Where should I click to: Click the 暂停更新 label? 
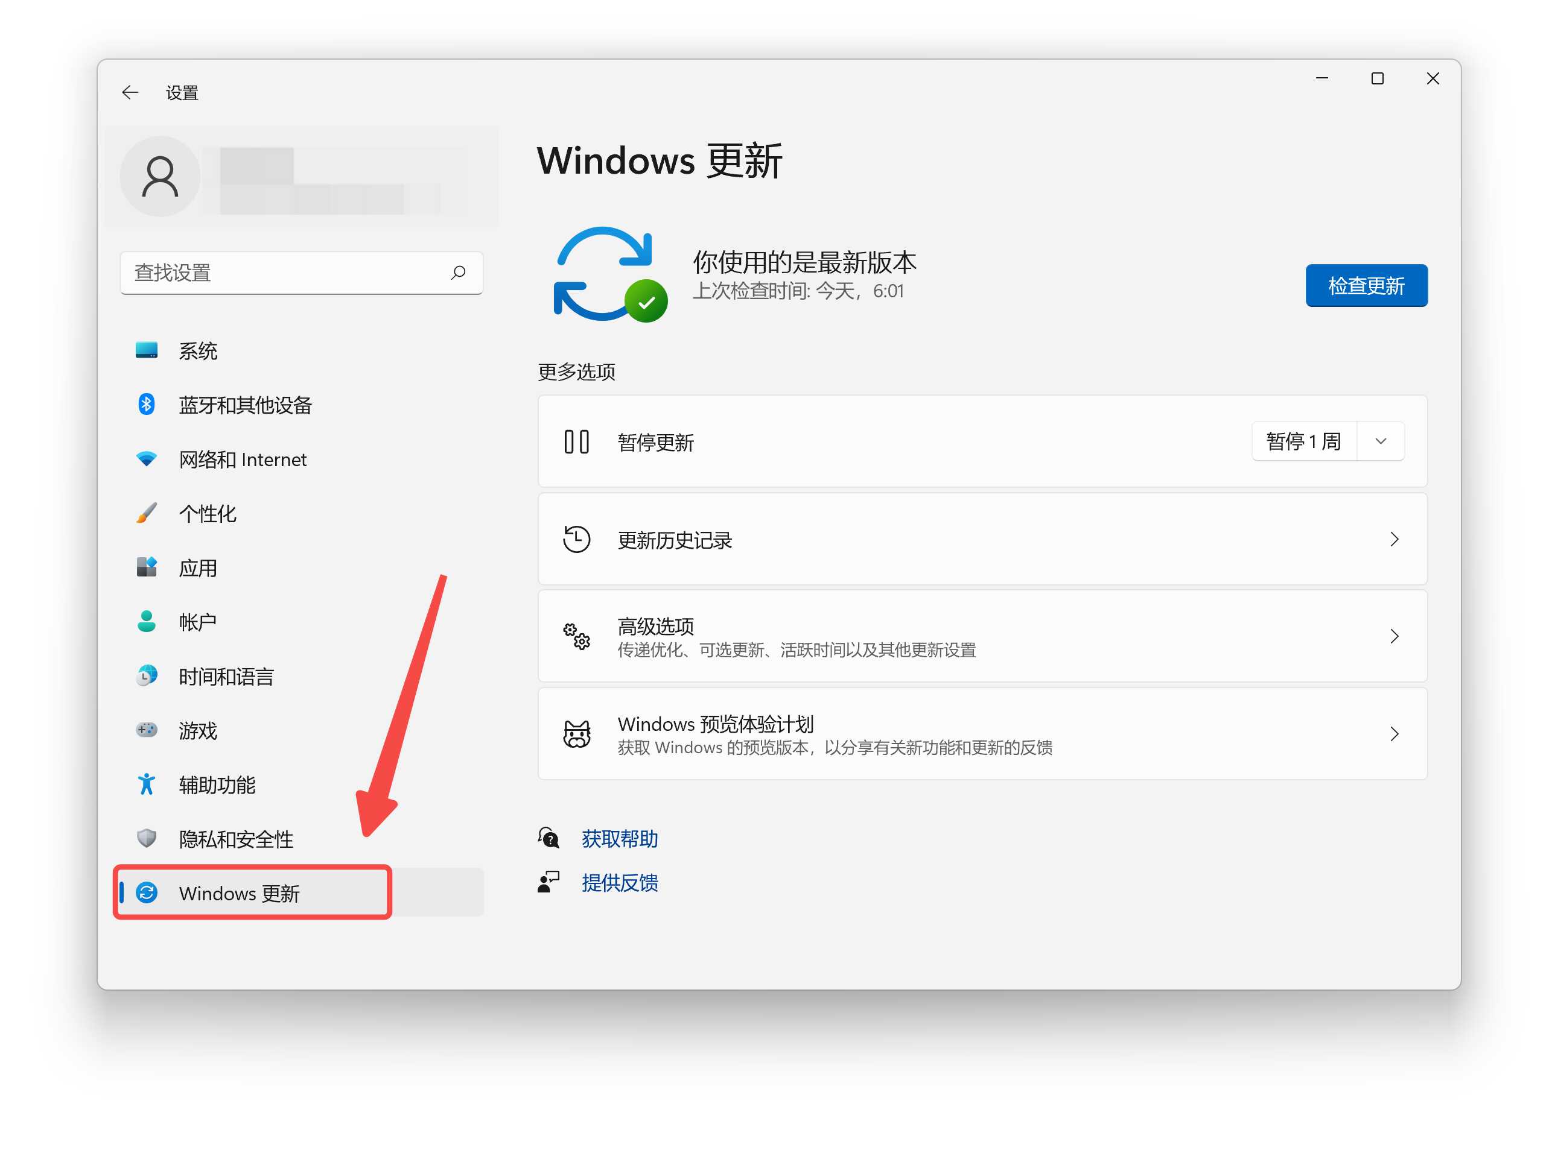pyautogui.click(x=655, y=443)
